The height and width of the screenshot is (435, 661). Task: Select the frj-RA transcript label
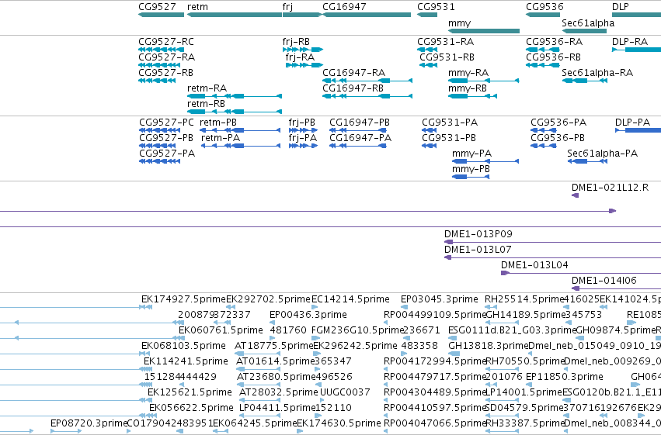pos(300,57)
